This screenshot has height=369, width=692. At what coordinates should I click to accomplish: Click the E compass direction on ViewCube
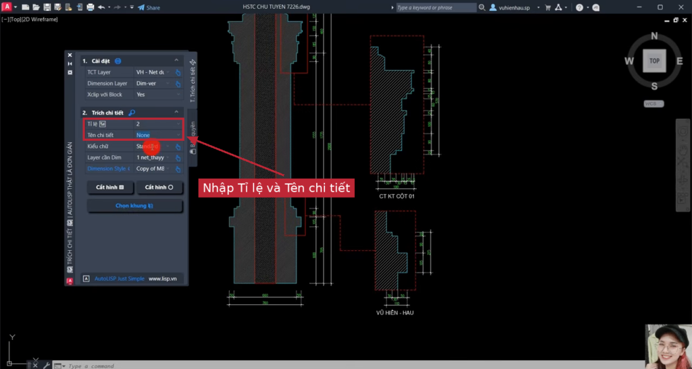coord(680,61)
